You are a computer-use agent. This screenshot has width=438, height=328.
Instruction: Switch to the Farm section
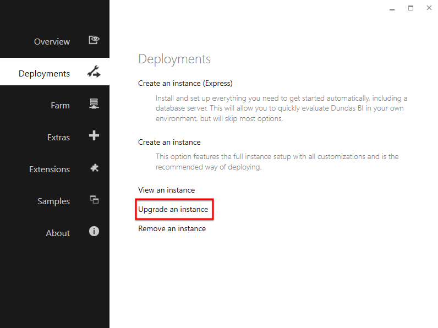click(x=60, y=105)
